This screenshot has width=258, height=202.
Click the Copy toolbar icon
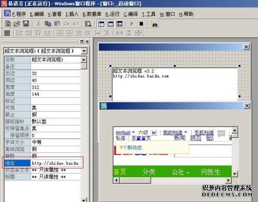[x=48, y=24]
